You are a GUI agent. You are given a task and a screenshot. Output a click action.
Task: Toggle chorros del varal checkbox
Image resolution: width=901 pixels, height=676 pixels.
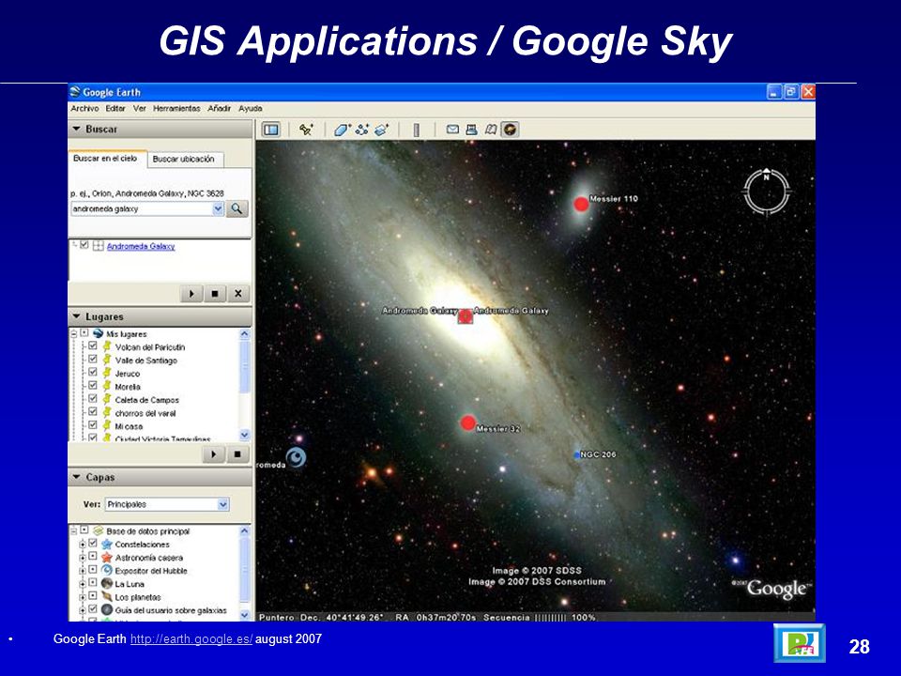coord(93,412)
